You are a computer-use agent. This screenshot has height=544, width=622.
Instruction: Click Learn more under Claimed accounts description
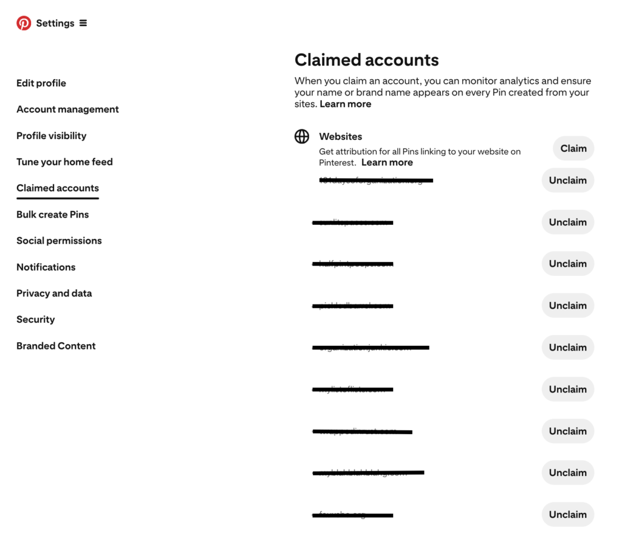click(x=346, y=104)
